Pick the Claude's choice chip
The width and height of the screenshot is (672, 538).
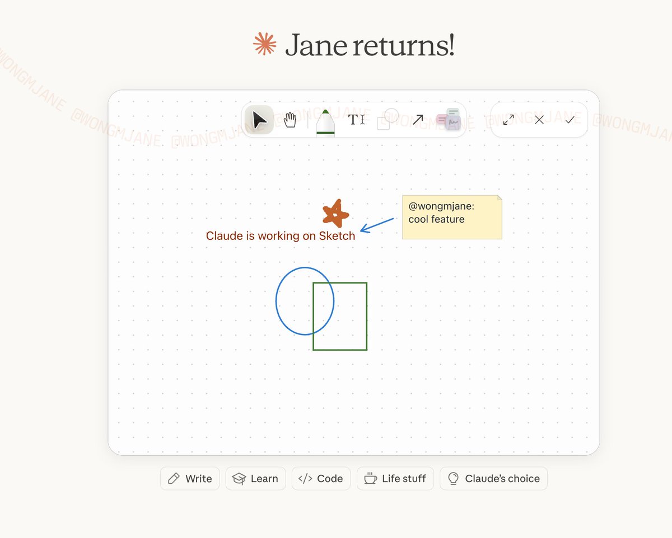(x=494, y=479)
